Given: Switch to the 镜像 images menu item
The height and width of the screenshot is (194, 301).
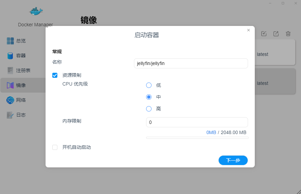Looking at the screenshot, I should point(21,85).
